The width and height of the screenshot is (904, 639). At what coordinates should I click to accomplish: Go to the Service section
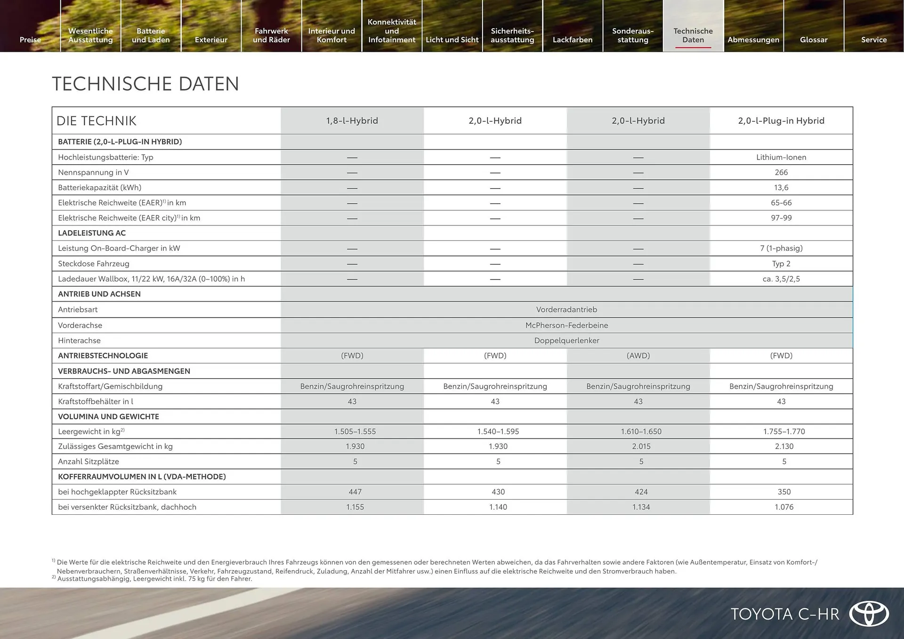(874, 40)
